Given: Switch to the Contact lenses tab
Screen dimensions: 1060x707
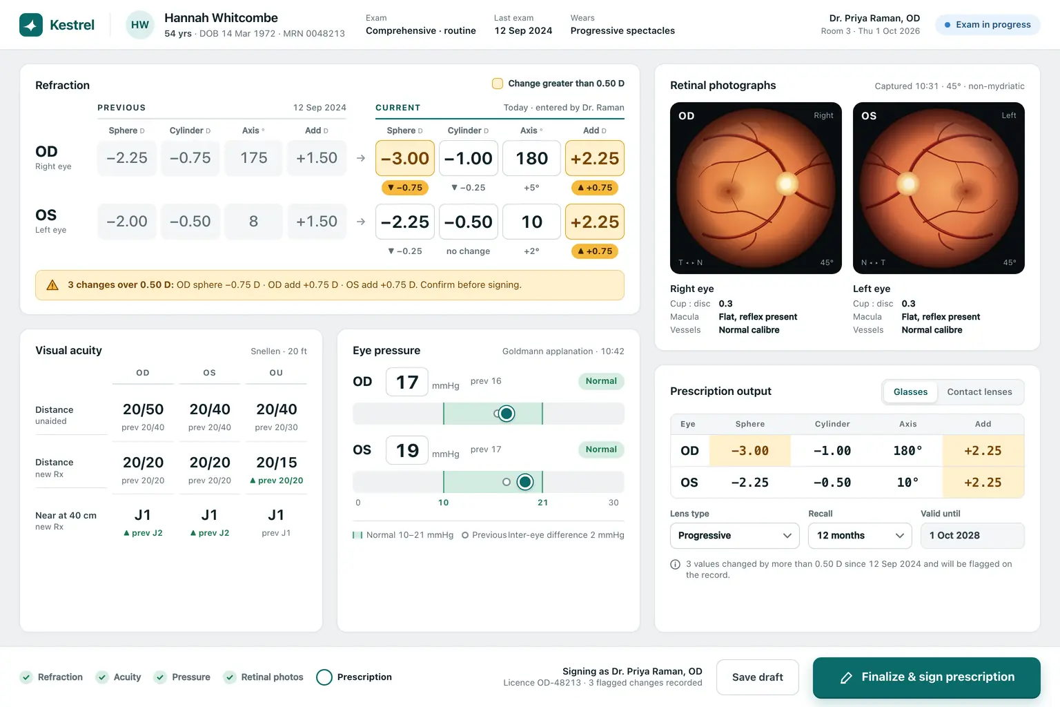Looking at the screenshot, I should pos(979,392).
